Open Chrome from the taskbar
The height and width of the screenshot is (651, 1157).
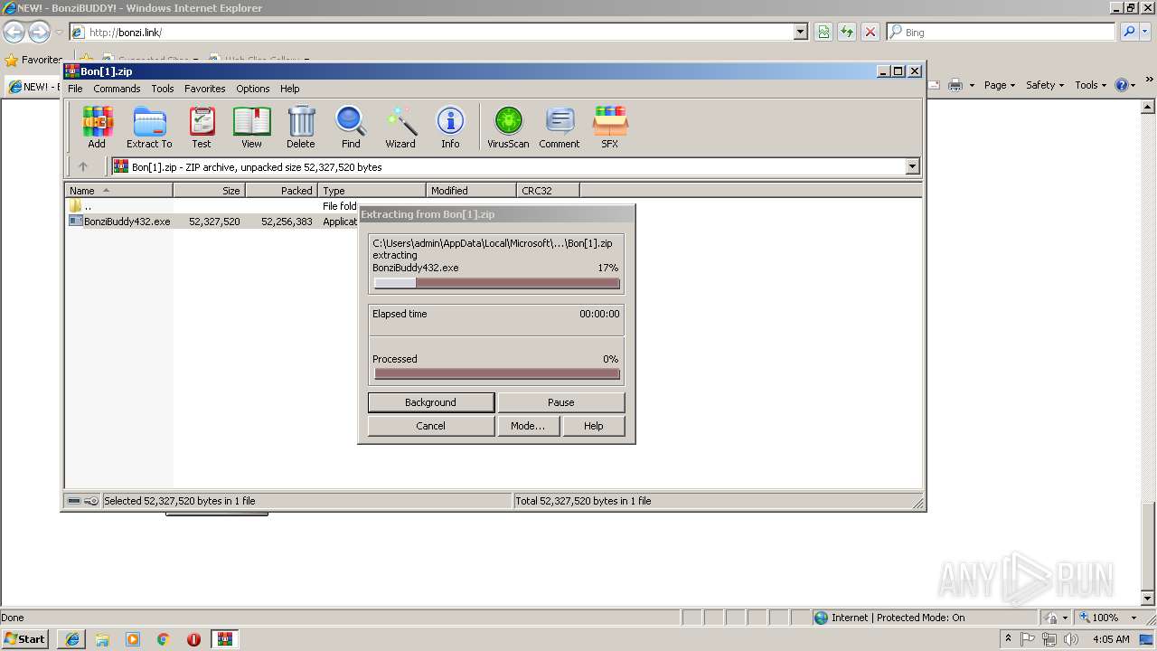164,639
